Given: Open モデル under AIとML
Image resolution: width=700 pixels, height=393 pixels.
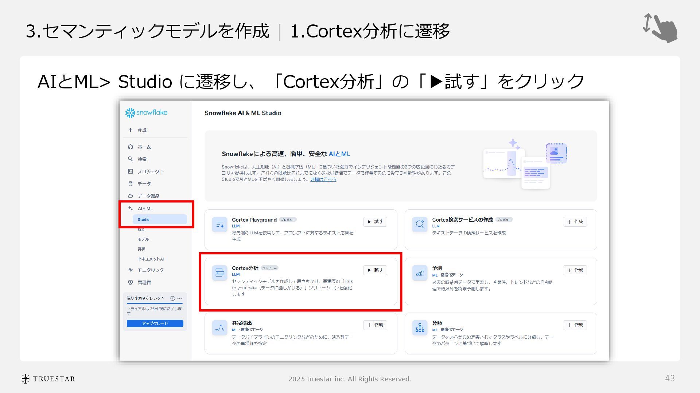Looking at the screenshot, I should tap(143, 239).
